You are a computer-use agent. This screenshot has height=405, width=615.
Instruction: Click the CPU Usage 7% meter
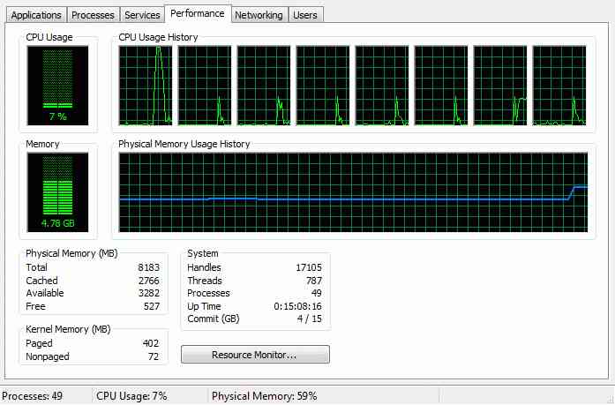(x=57, y=86)
